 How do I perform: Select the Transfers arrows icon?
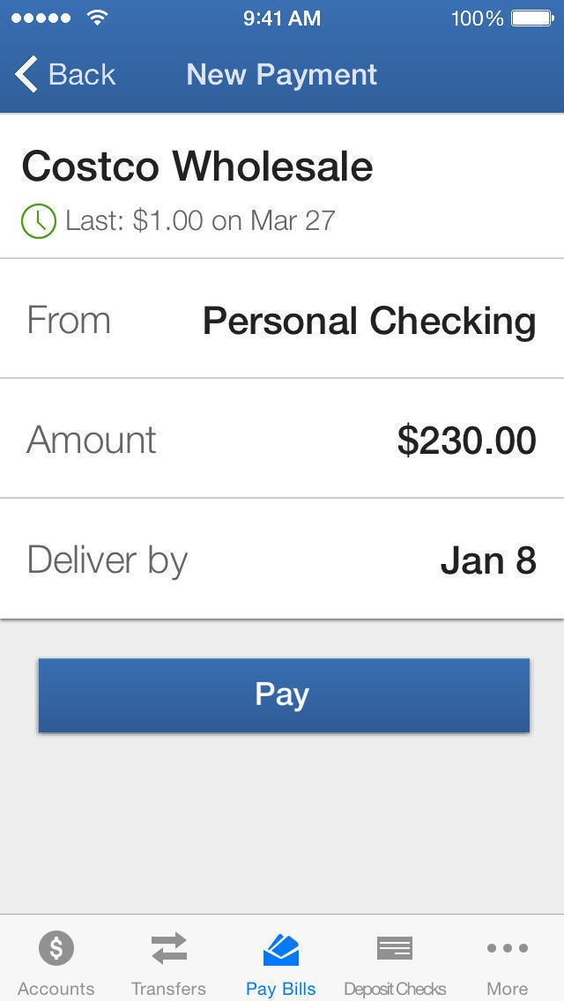168,949
